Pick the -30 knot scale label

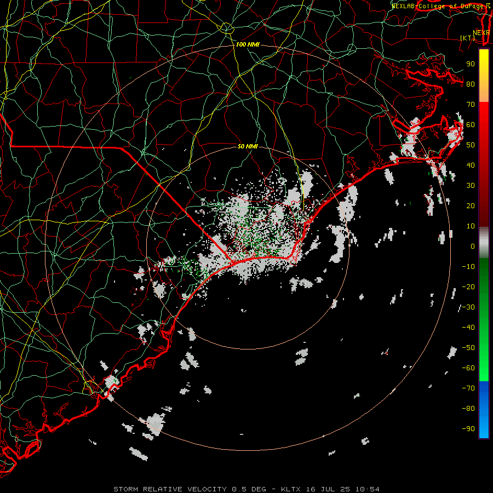(468, 307)
